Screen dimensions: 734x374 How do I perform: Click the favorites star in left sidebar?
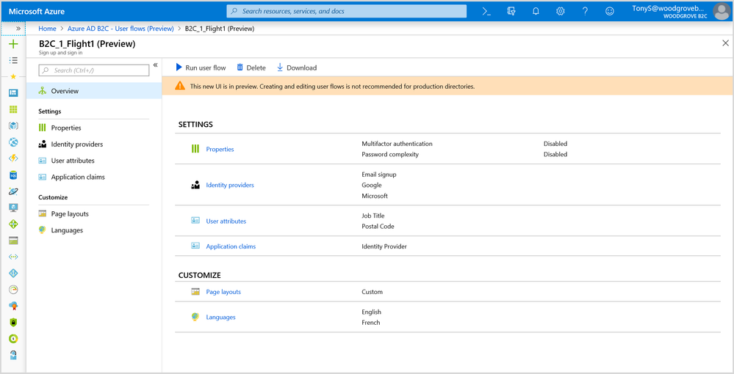pyautogui.click(x=13, y=76)
